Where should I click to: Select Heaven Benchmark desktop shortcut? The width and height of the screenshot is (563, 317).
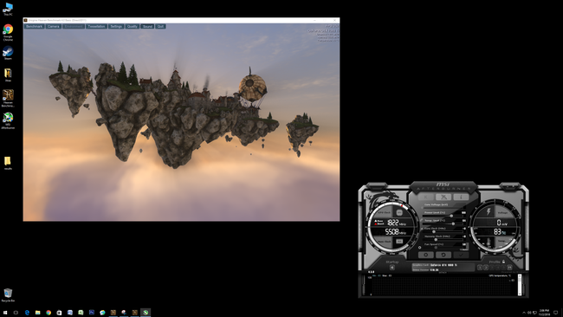tap(8, 99)
